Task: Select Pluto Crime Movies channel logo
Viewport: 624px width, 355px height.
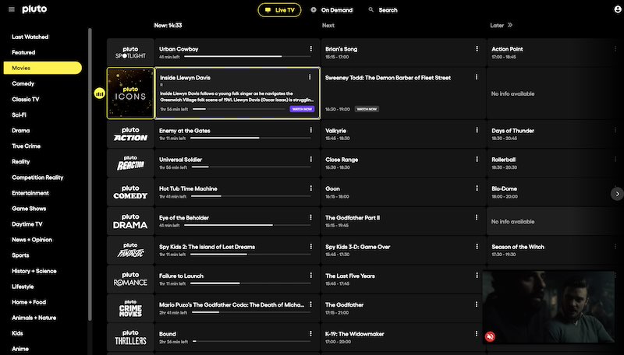Action: click(x=130, y=308)
